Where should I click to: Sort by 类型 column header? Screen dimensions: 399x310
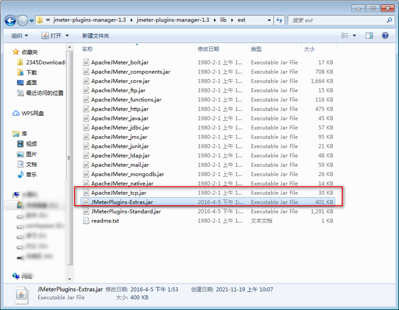(256, 49)
